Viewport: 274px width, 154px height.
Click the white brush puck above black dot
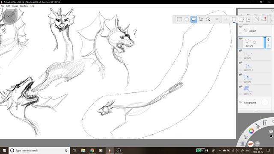coord(271,131)
